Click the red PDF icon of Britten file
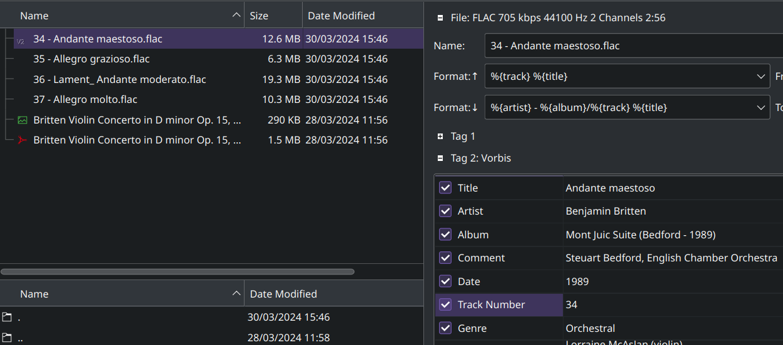Viewport: 783px width, 345px height. click(23, 140)
